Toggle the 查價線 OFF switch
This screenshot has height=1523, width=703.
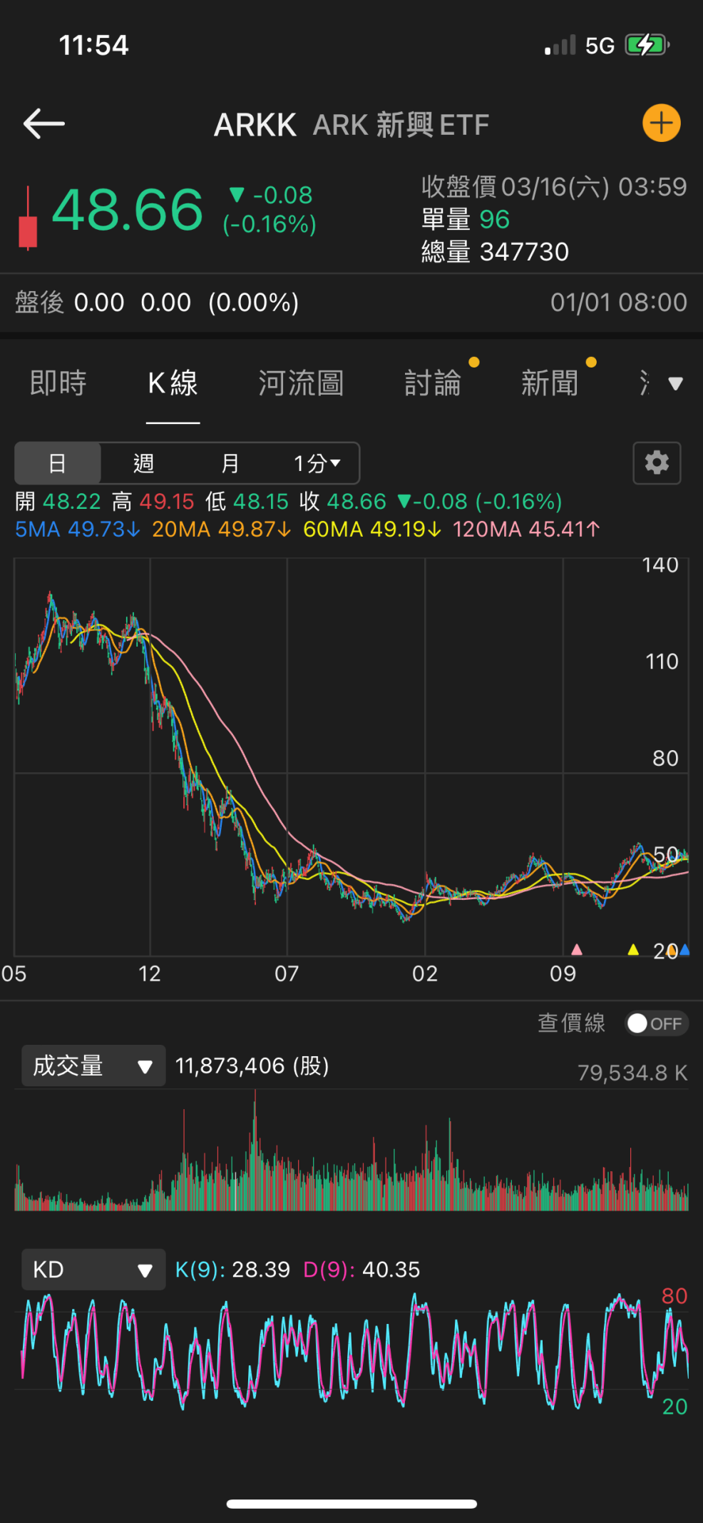[x=657, y=1023]
